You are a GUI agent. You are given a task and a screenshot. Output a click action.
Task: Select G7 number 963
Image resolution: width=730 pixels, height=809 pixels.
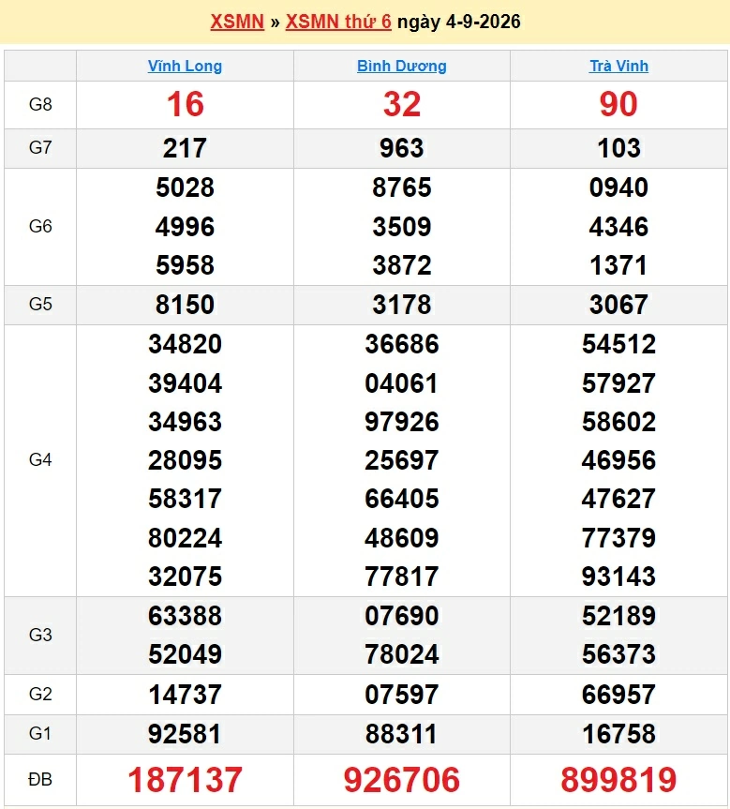402,148
